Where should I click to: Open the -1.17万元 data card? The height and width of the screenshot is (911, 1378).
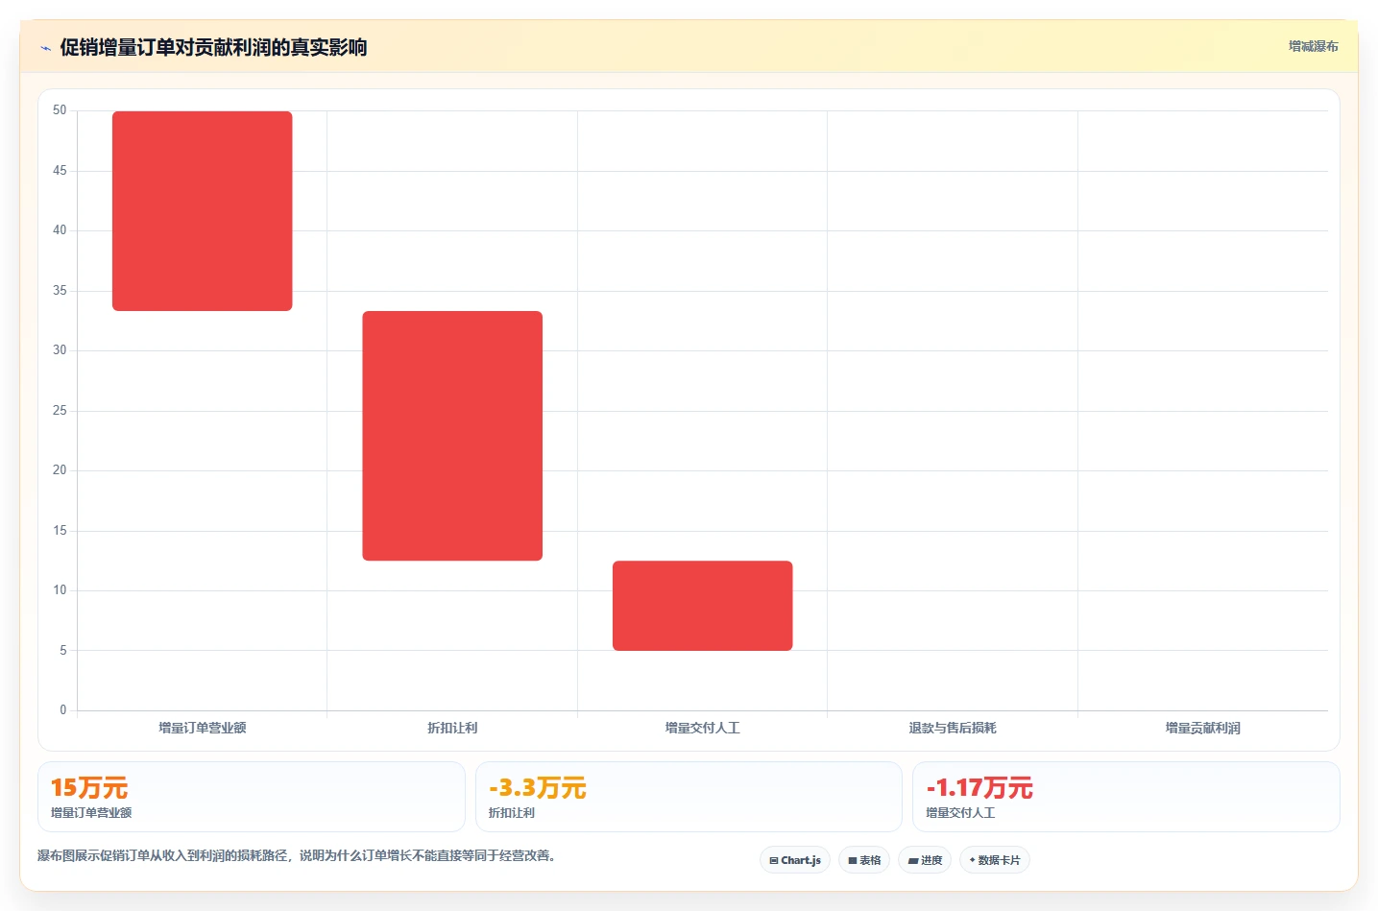[1125, 797]
